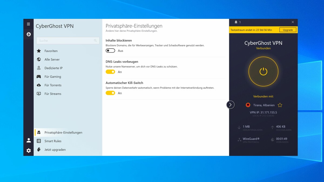Viewport: 324px width, 182px height.
Task: Click the 1 MB downloaded value
Action: tap(246, 126)
